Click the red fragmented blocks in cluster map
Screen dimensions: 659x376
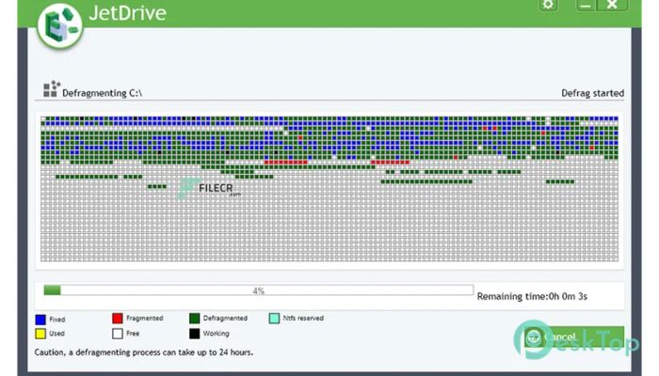(x=285, y=163)
